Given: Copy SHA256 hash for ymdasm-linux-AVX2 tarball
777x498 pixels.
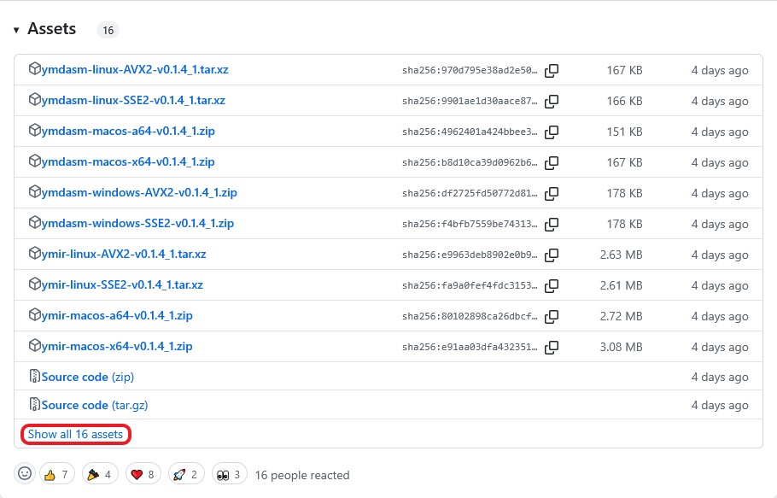Looking at the screenshot, I should coord(552,70).
